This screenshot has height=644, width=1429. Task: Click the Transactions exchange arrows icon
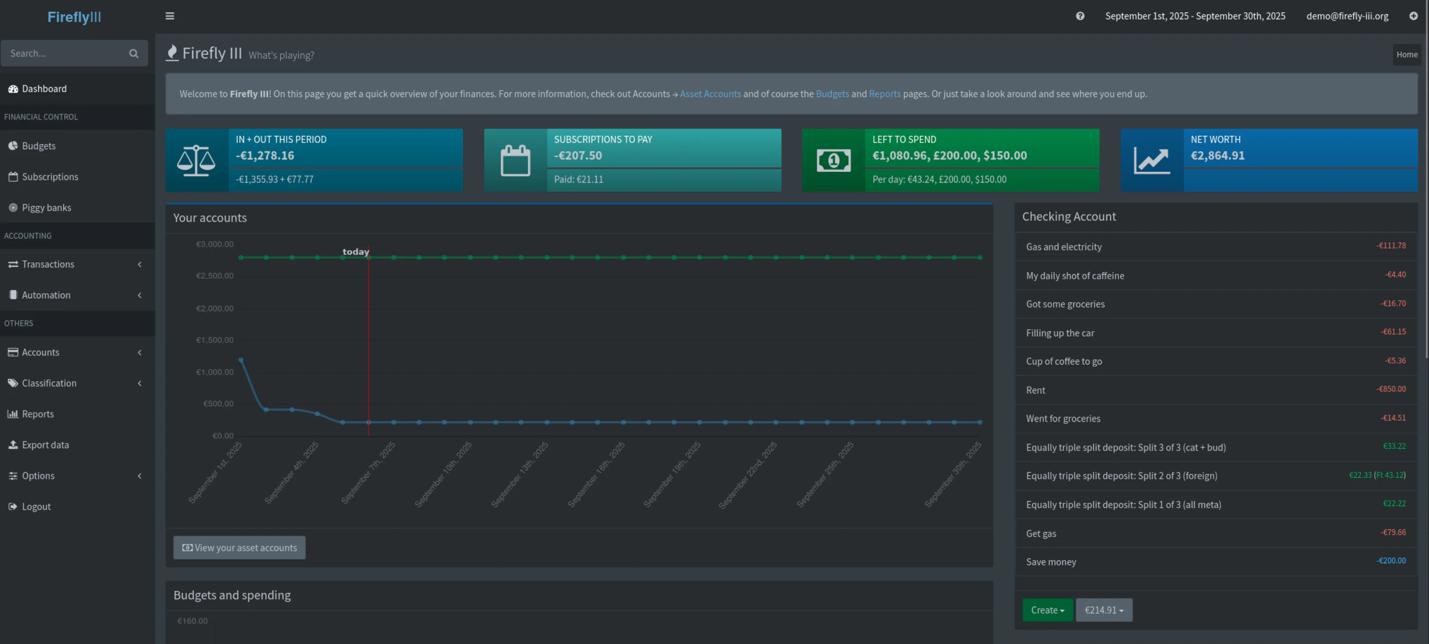[13, 264]
